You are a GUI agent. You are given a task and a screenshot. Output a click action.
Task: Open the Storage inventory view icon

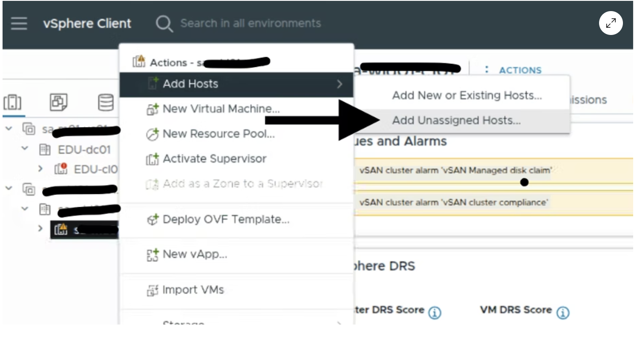tap(105, 102)
